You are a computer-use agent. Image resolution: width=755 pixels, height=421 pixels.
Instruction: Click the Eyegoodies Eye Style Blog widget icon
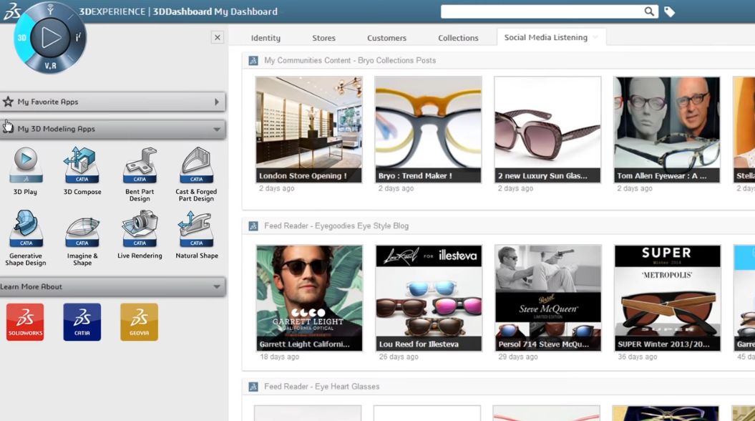point(253,226)
